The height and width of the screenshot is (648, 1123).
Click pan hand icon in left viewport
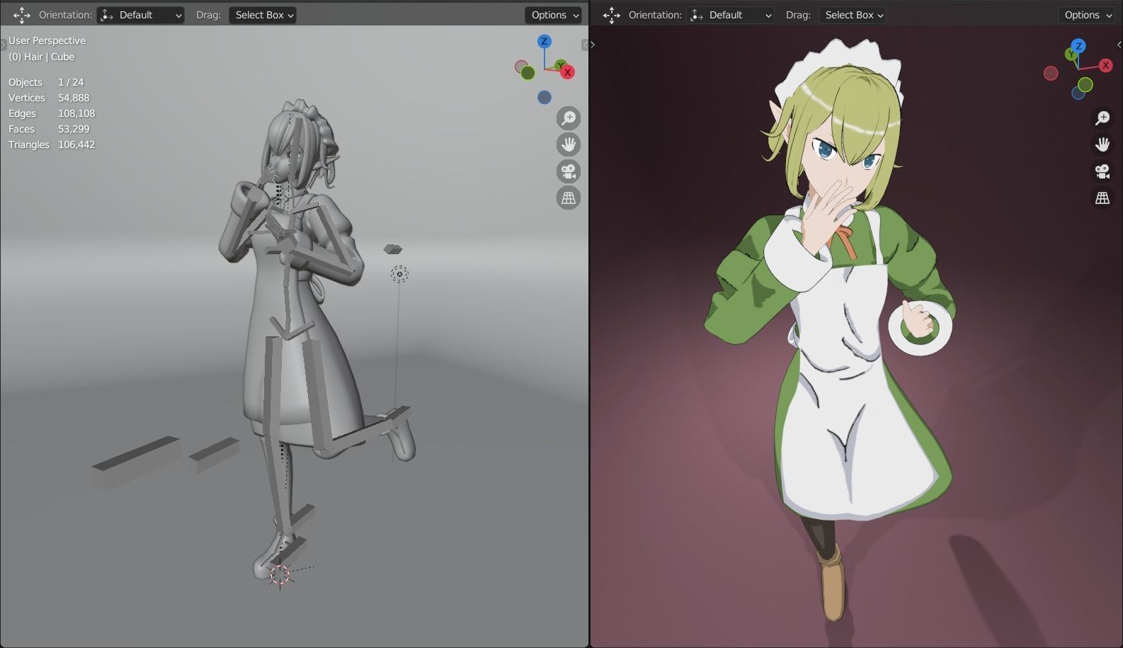(x=568, y=144)
